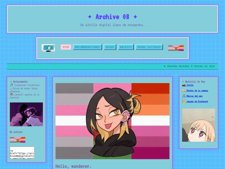Click the subtitle 'Un altillo digital lleno de recuerdos.'

(112, 25)
